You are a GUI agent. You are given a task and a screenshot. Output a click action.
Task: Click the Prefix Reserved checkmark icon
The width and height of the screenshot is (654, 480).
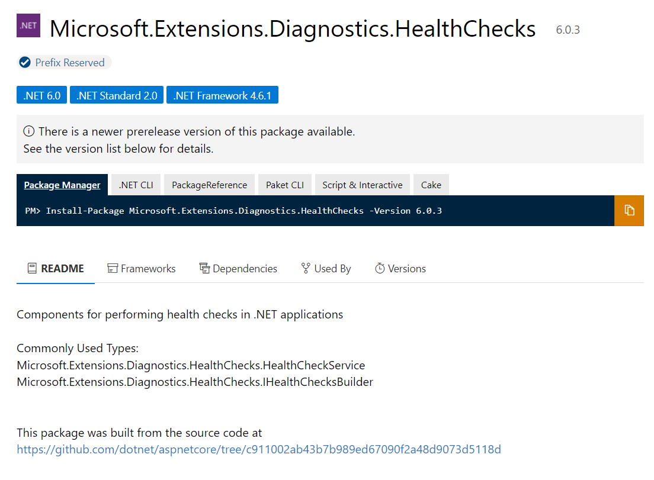point(25,63)
